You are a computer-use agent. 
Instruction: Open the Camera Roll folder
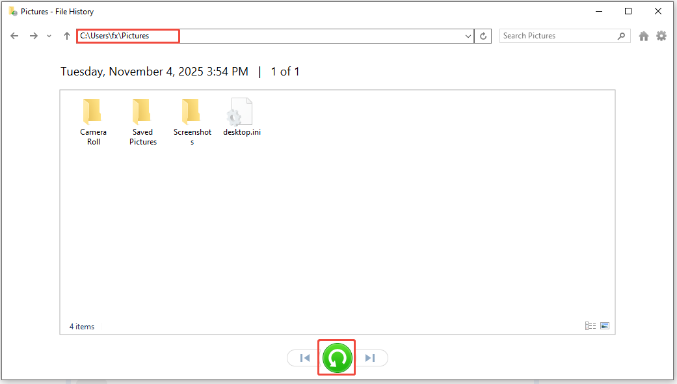point(92,117)
